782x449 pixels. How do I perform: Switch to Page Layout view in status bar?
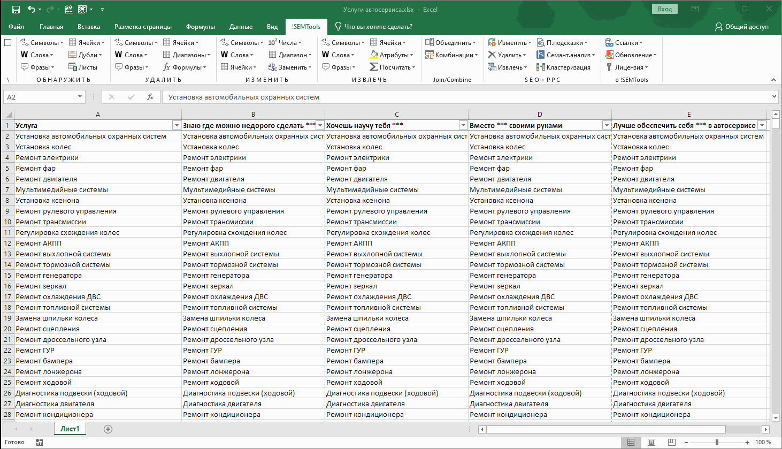click(651, 442)
